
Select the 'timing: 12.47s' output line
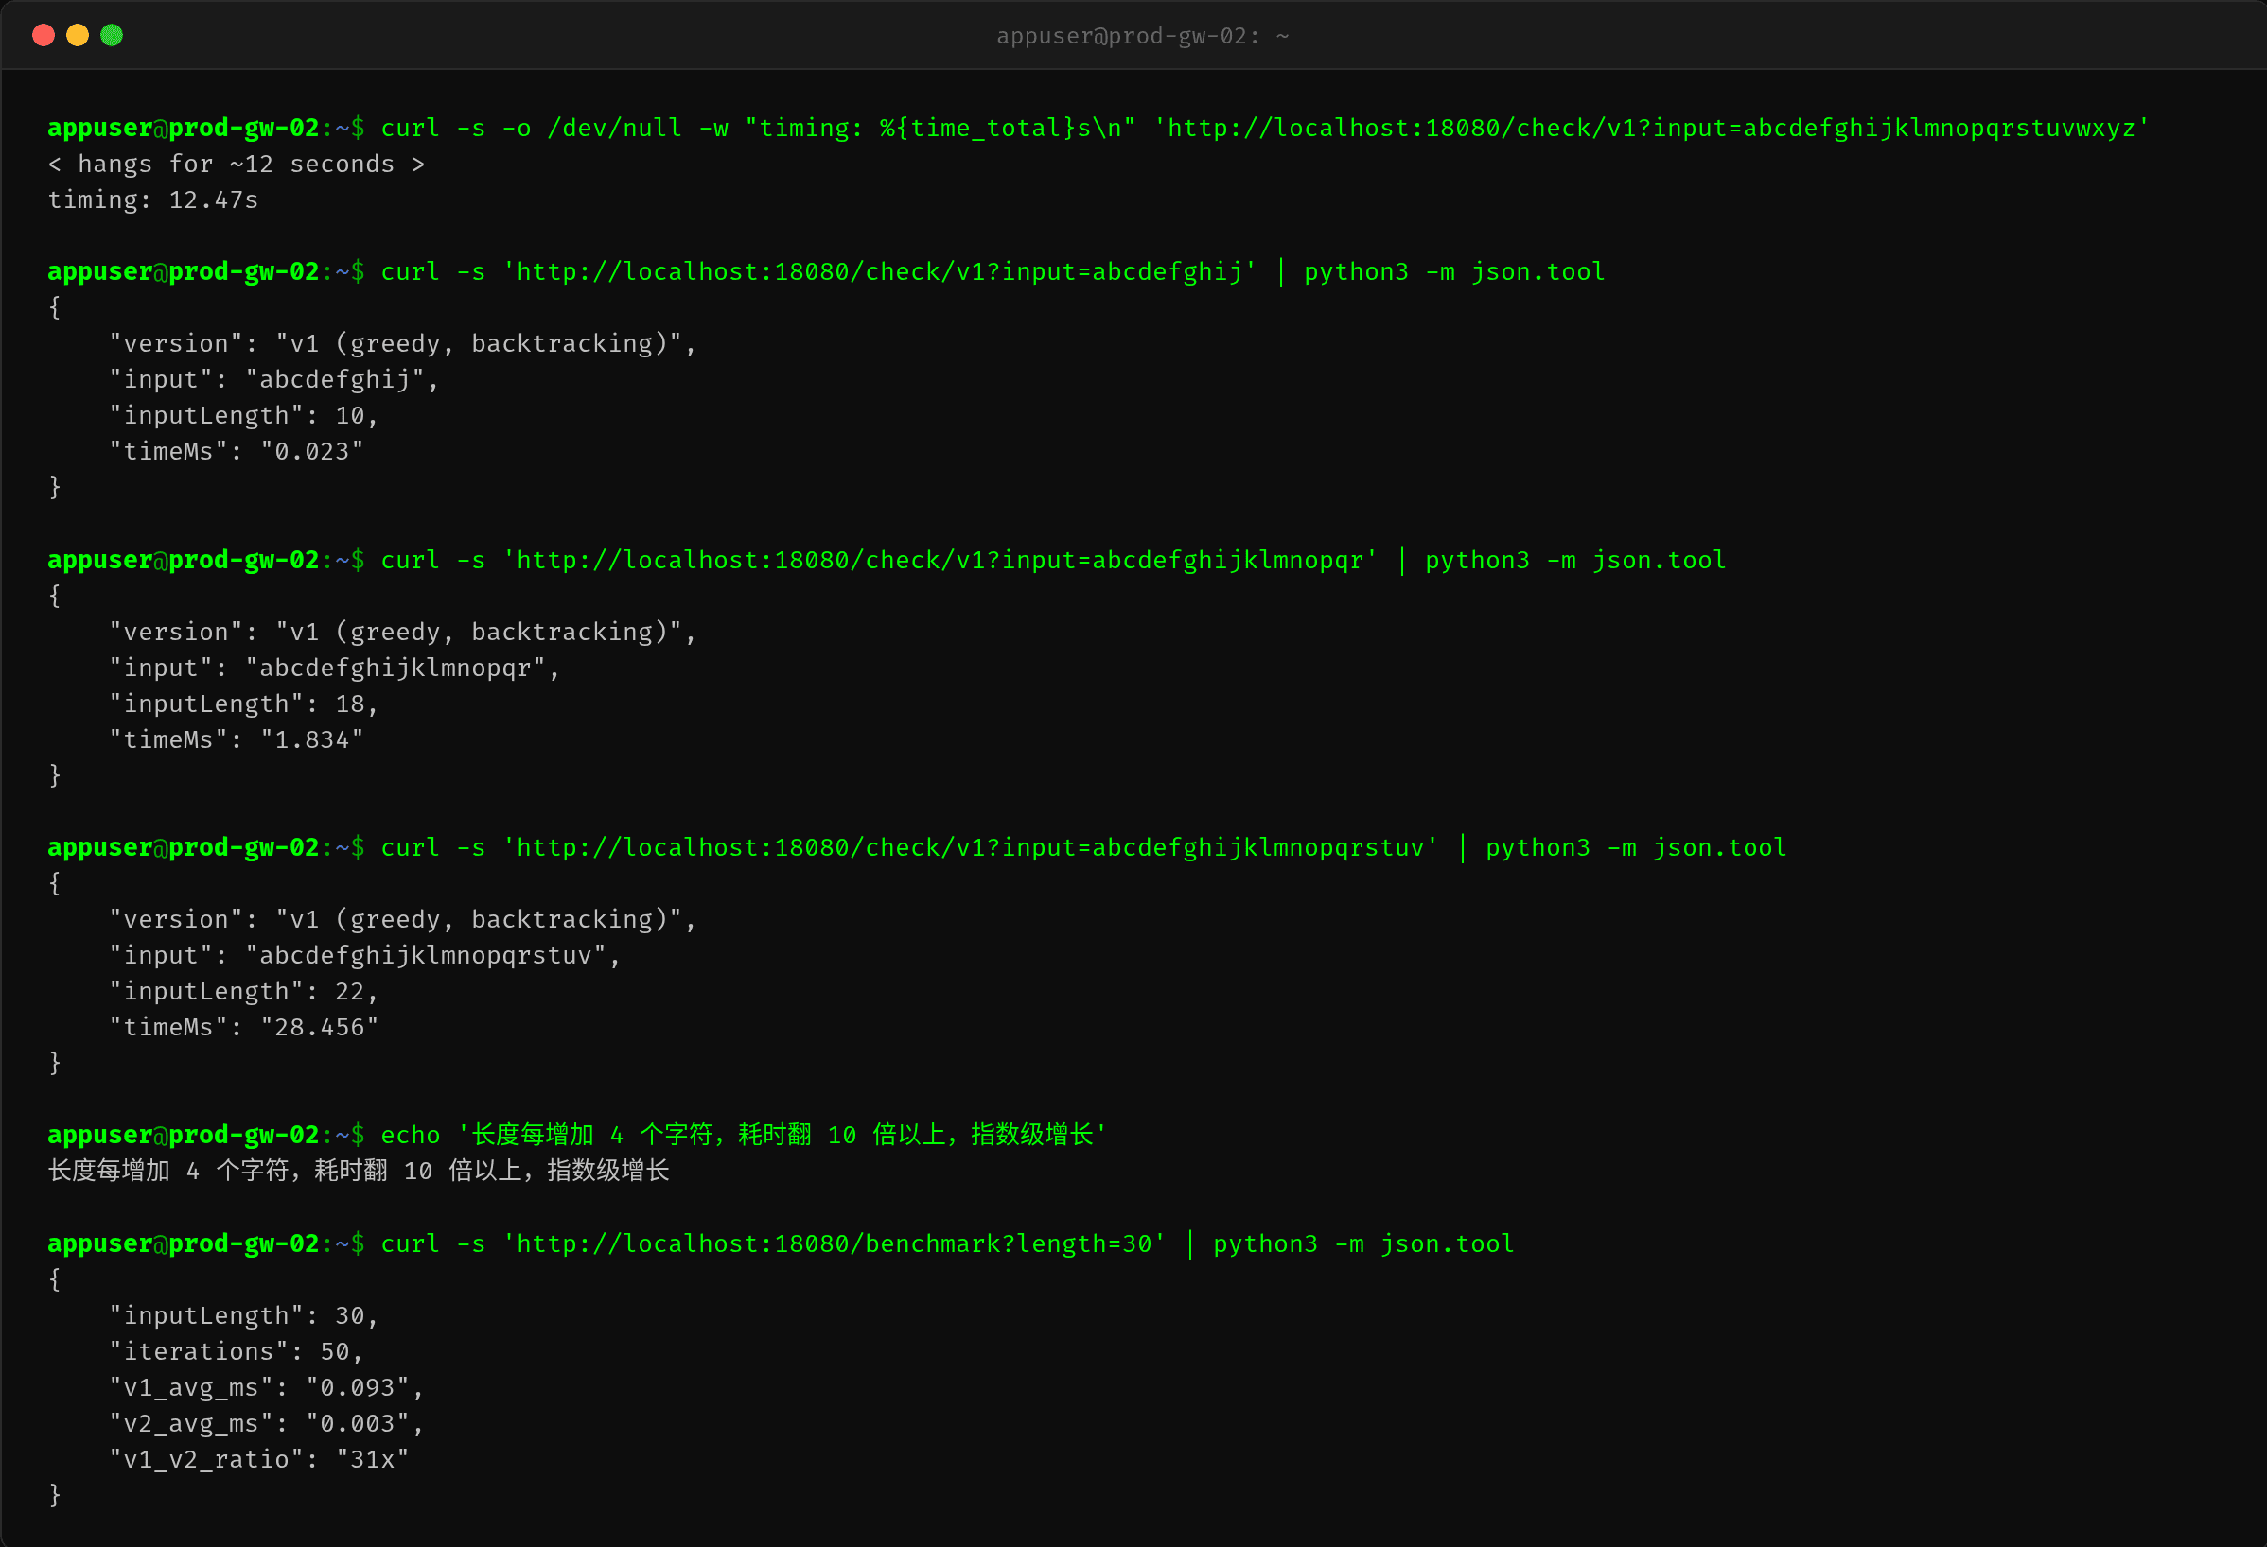153,200
